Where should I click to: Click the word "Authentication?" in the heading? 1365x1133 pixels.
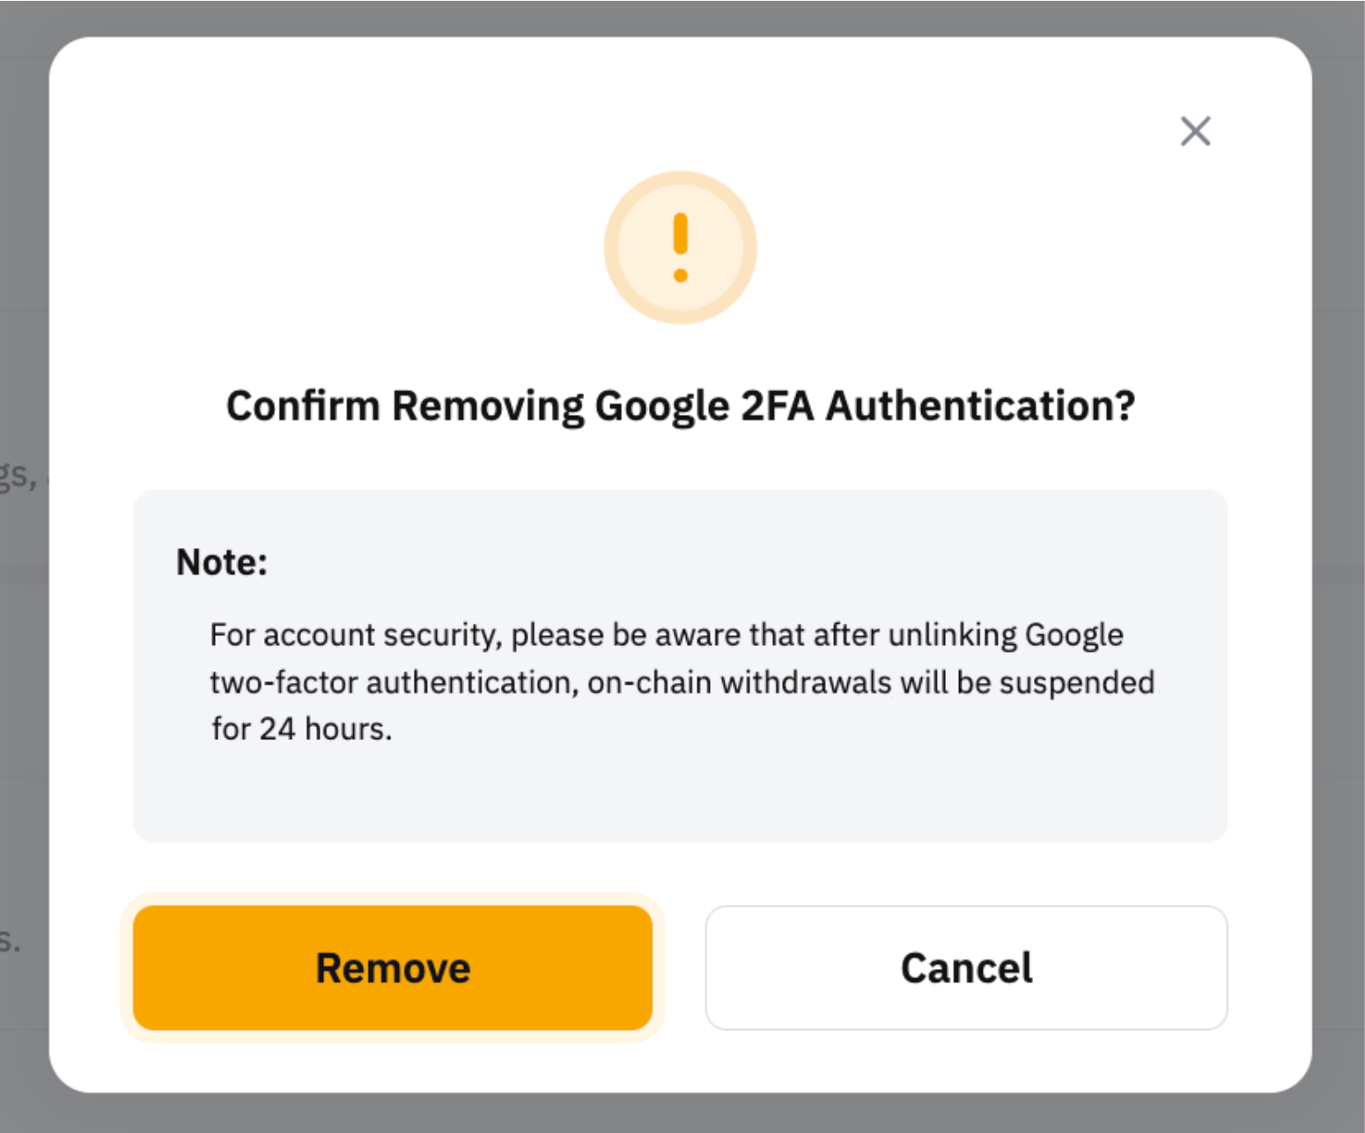980,406
